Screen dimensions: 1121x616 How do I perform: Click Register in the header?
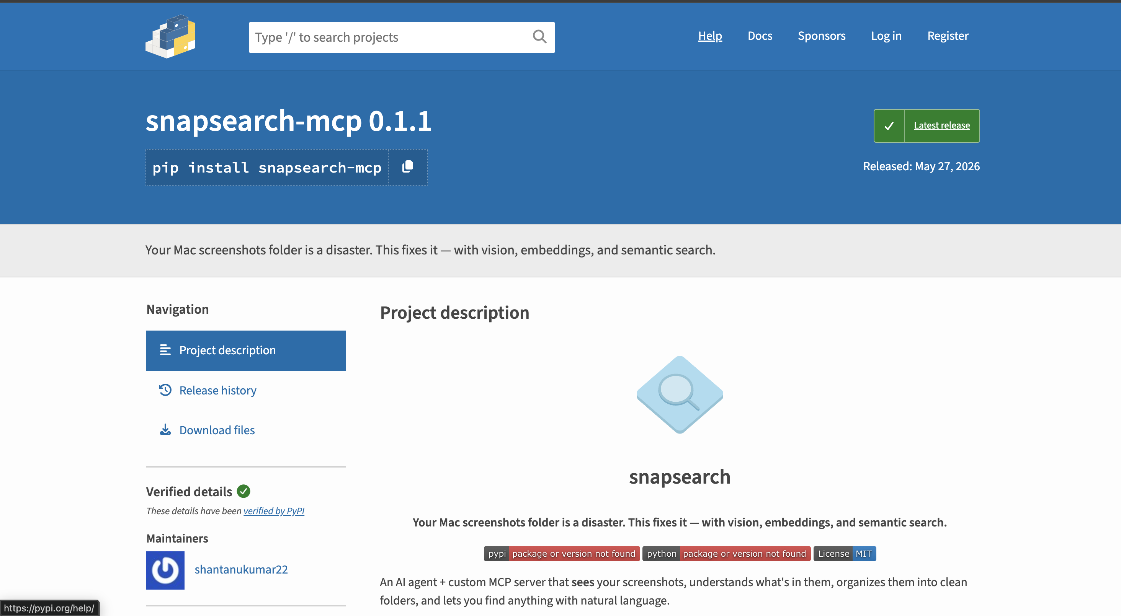pos(948,36)
